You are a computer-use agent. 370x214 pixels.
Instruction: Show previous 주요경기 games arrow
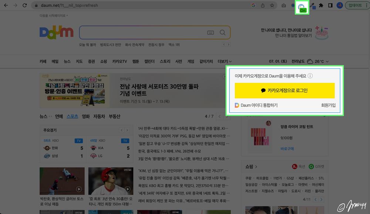coord(121,130)
